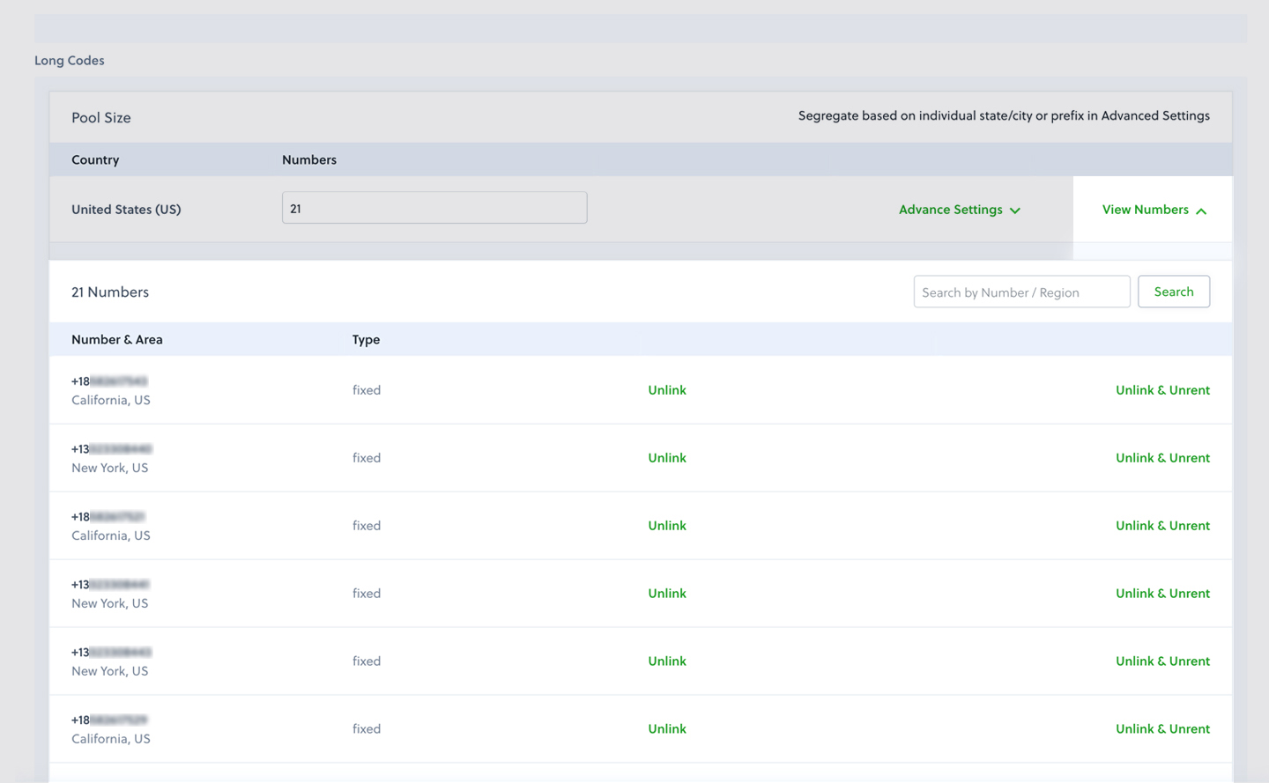
Task: Unlink the second California number
Action: tap(667, 526)
